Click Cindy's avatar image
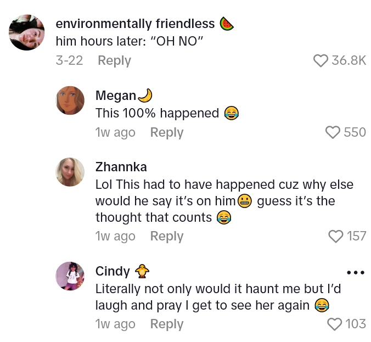The height and width of the screenshot is (342, 371). [70, 276]
